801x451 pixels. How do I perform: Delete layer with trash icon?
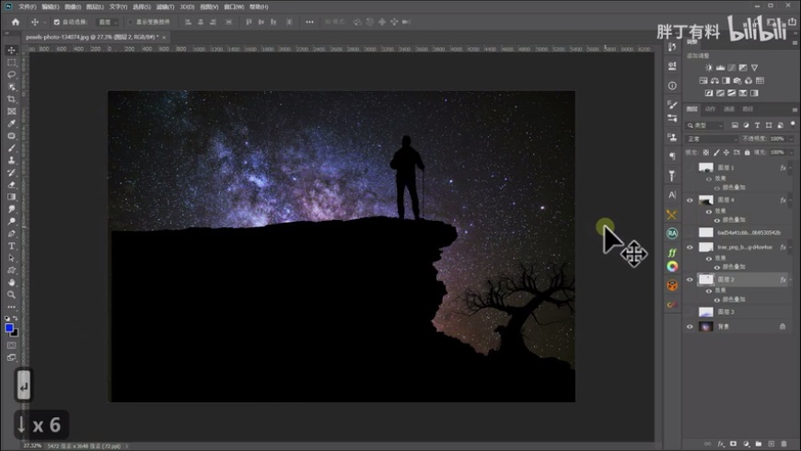pyautogui.click(x=784, y=444)
